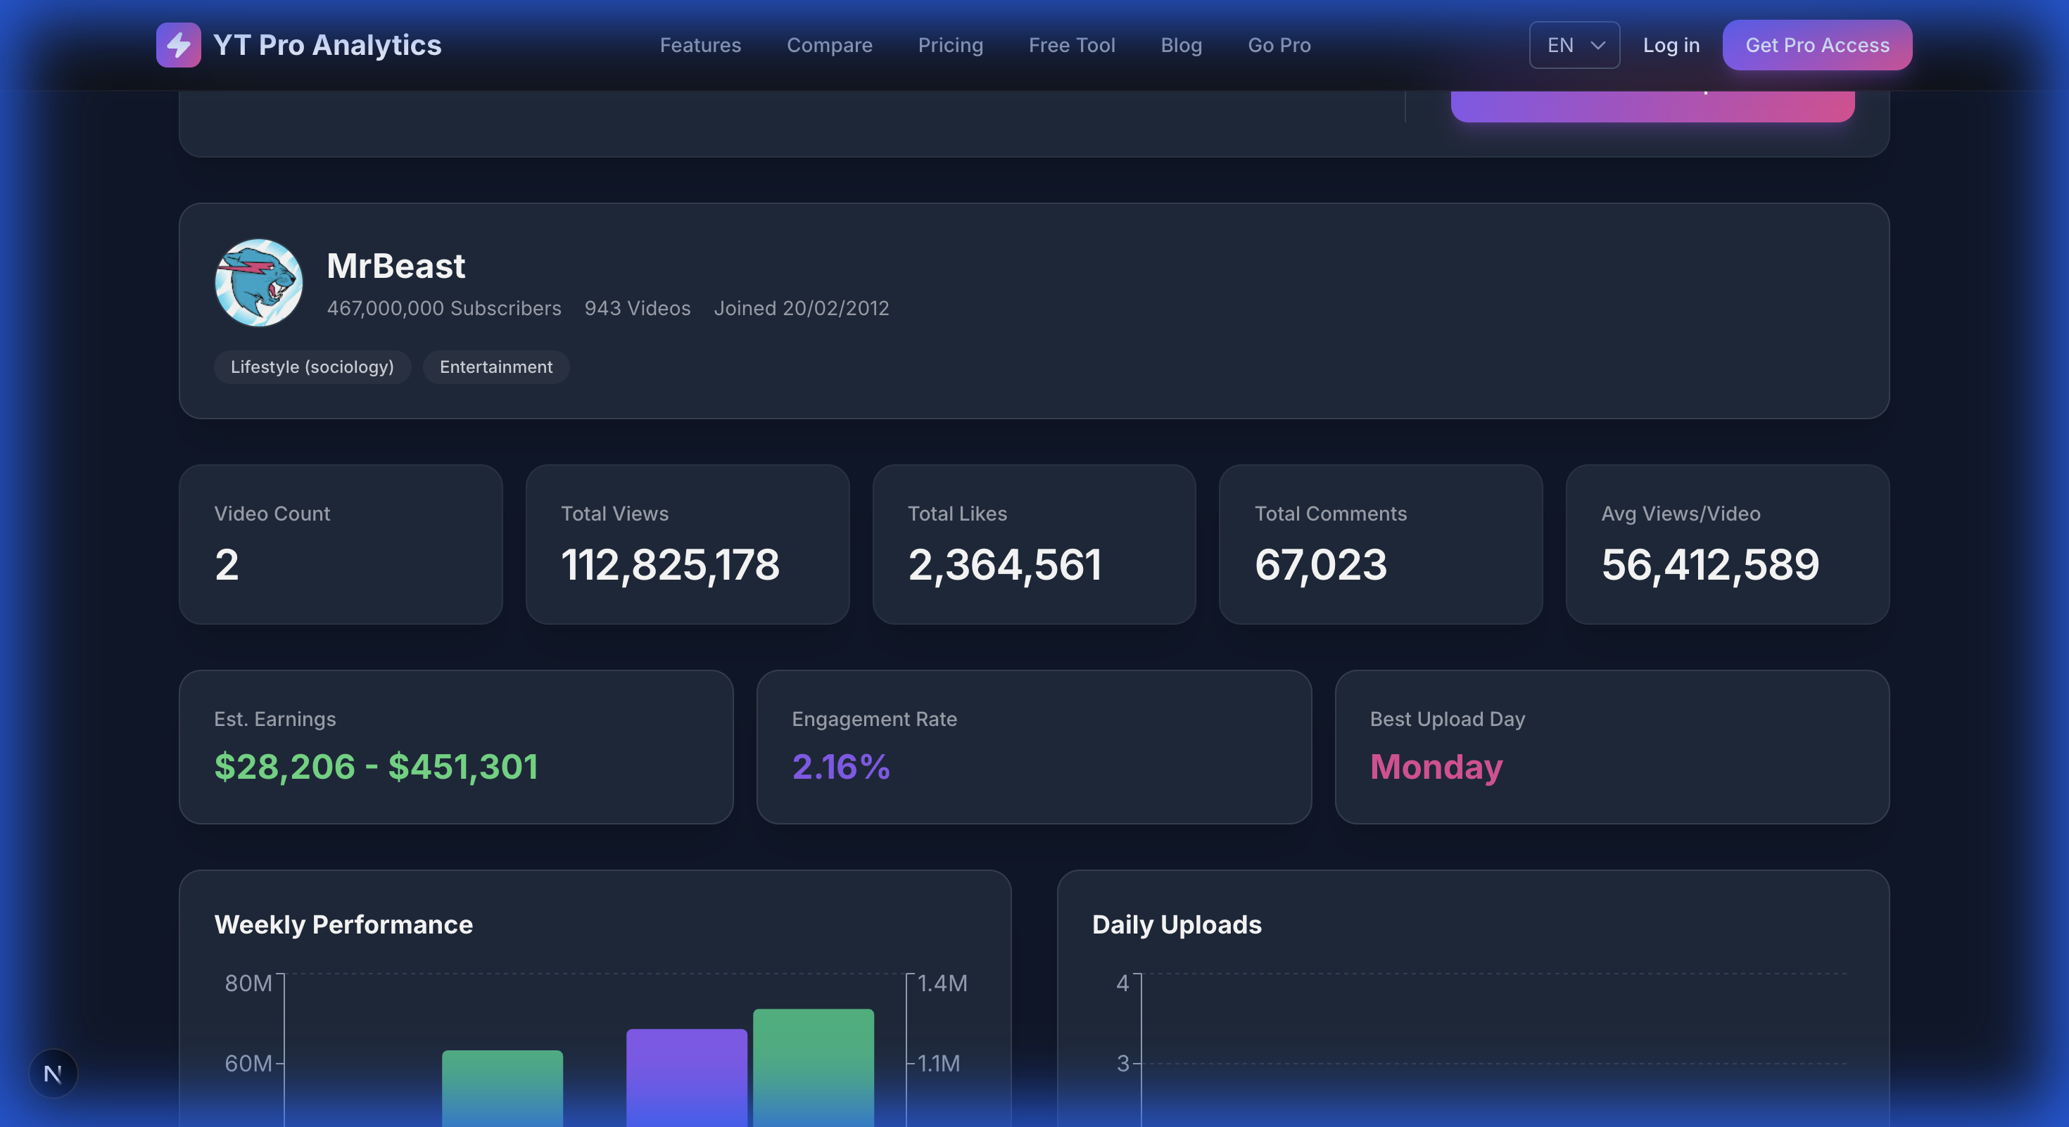Click the Est. Earnings card

[455, 746]
